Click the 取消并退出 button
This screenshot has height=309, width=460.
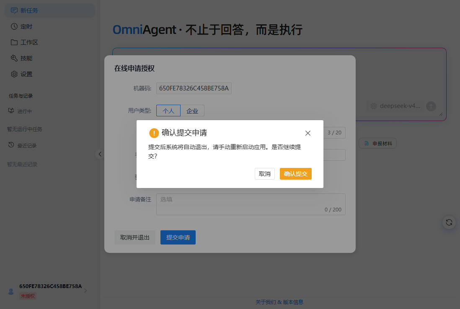click(x=135, y=237)
